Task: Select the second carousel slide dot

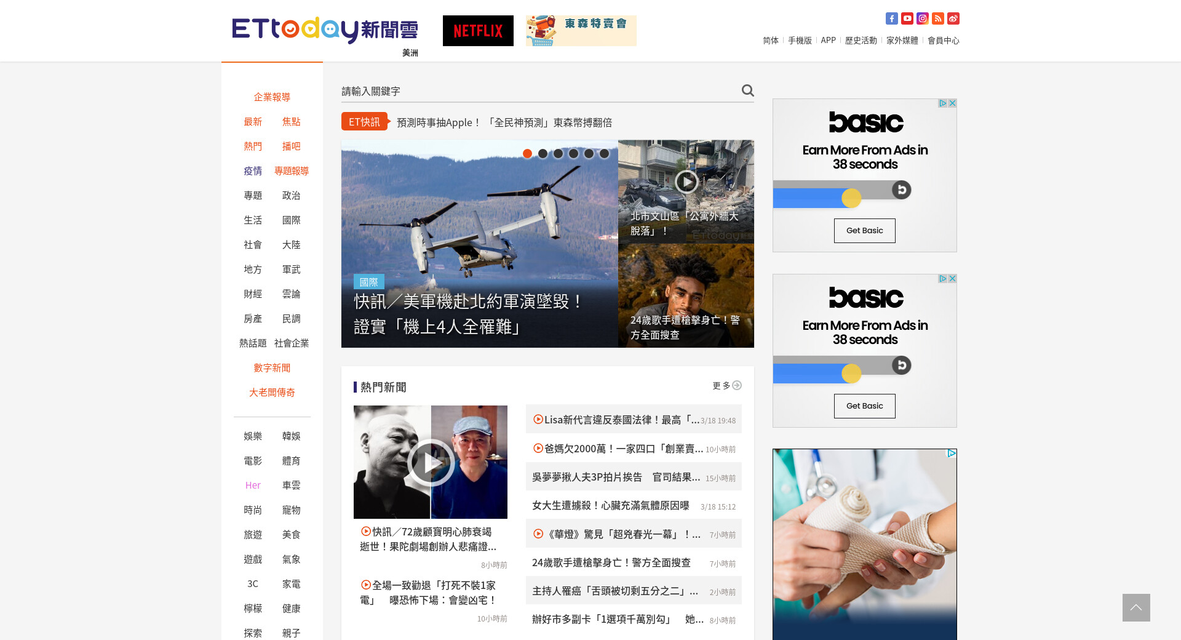Action: [543, 154]
